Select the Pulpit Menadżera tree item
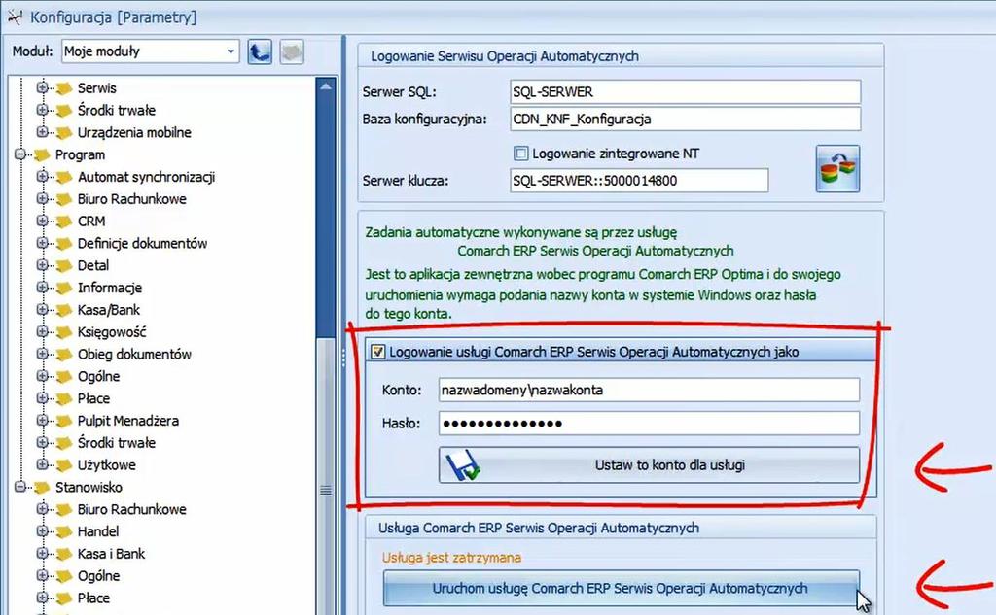Image resolution: width=996 pixels, height=615 pixels. pyautogui.click(x=127, y=421)
